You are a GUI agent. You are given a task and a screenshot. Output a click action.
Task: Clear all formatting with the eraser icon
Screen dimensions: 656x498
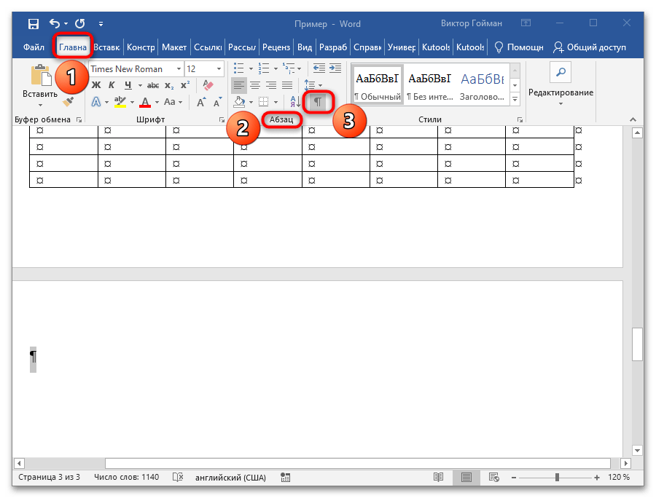click(x=208, y=85)
